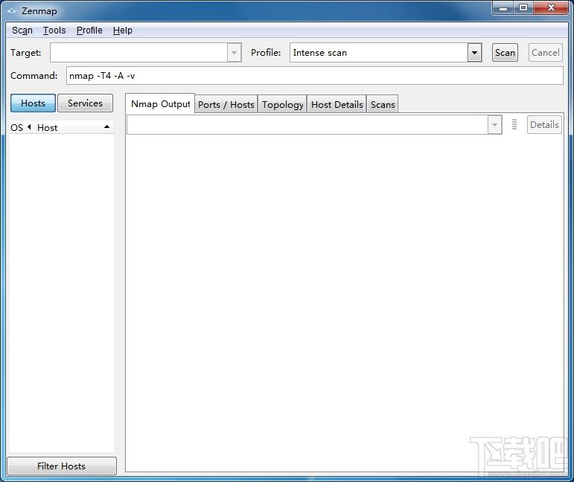Click the Intense scan profile field
The image size is (574, 482).
(379, 53)
